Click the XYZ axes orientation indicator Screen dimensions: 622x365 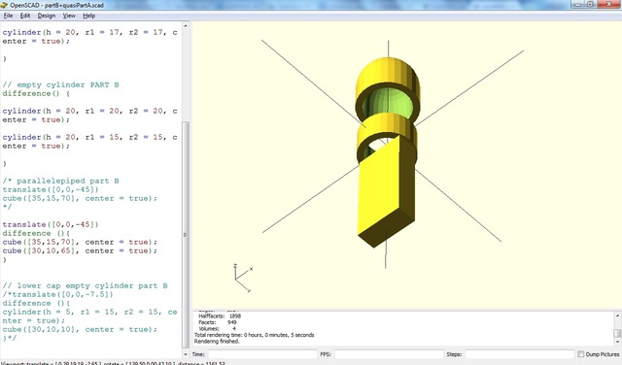point(243,279)
